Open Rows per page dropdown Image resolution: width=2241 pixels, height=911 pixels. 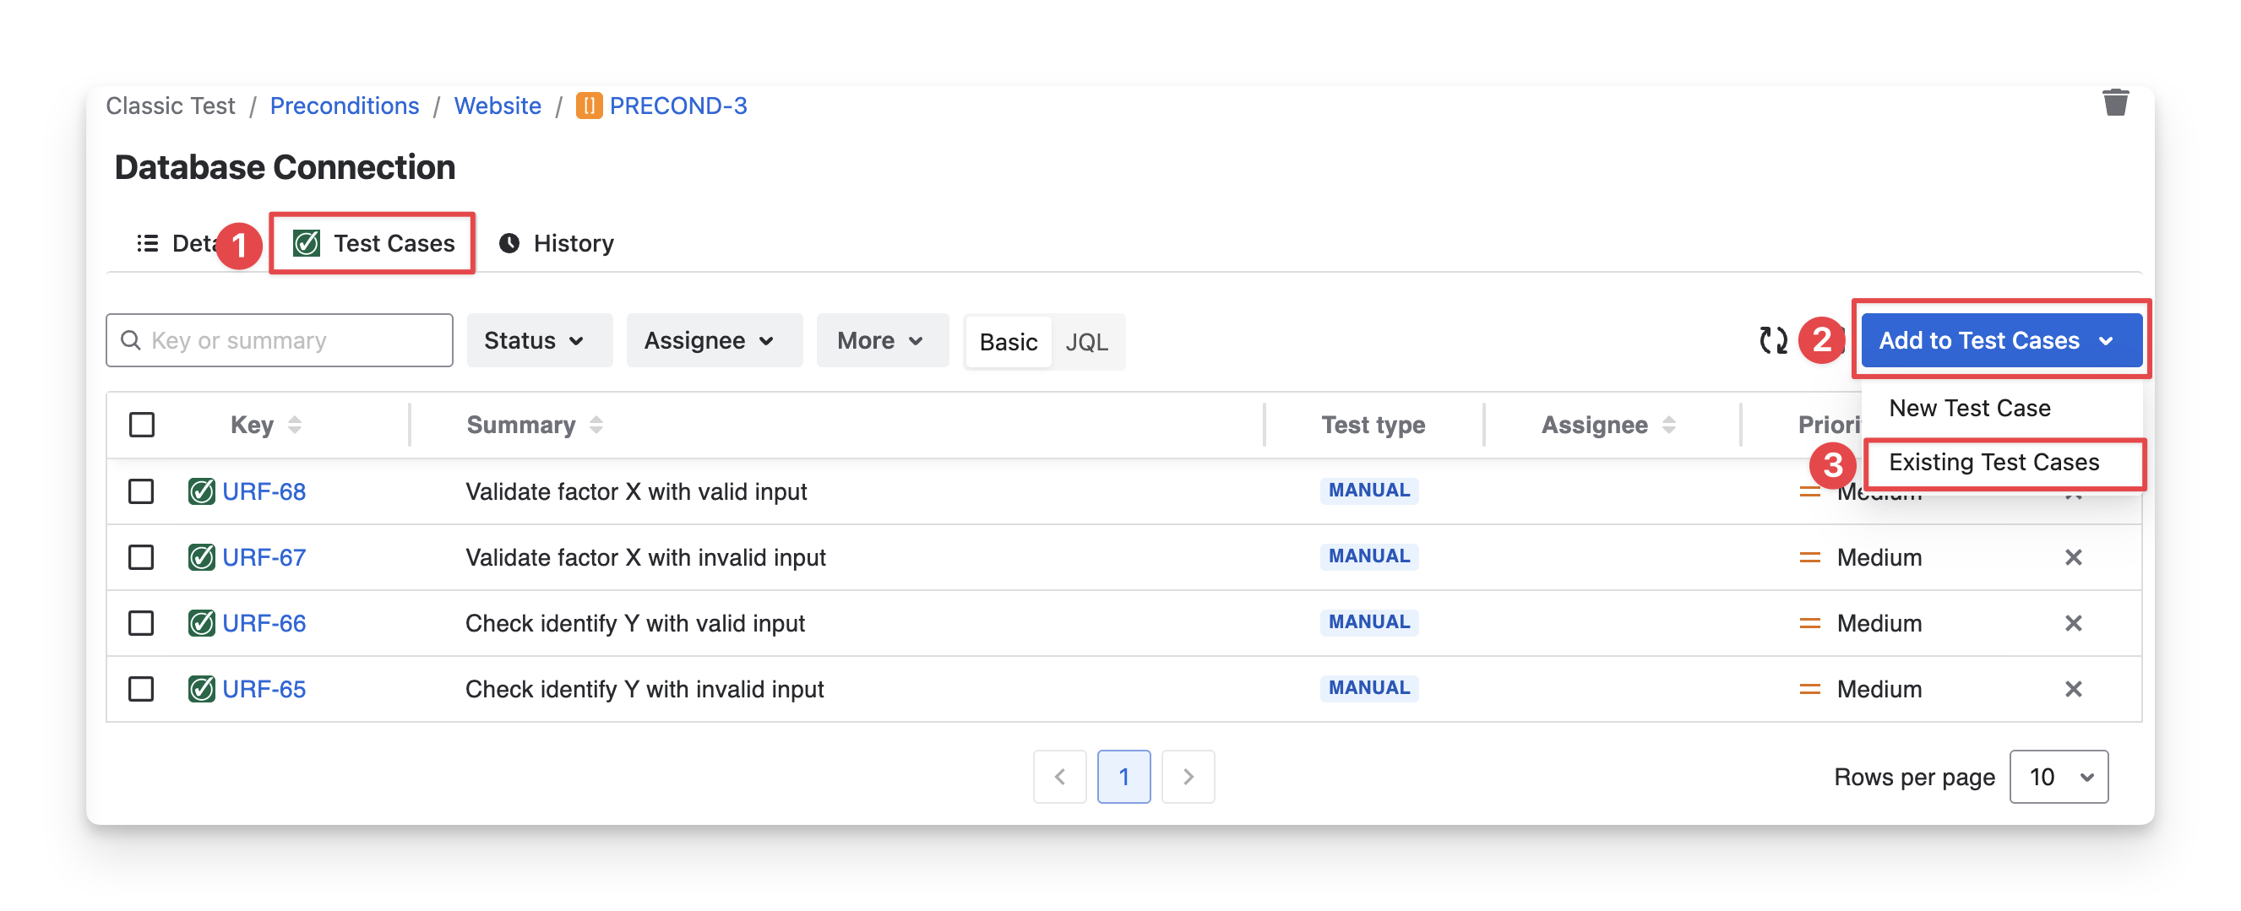point(2058,776)
